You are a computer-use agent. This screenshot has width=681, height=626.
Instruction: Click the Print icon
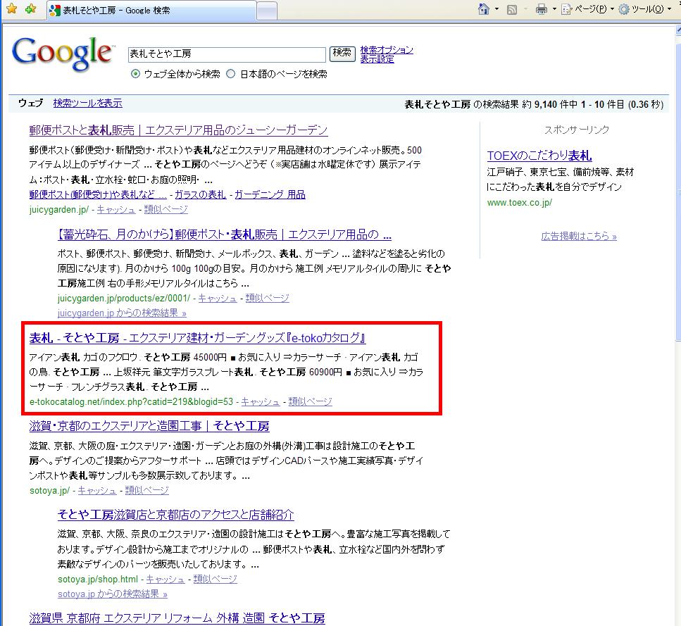pos(542,10)
